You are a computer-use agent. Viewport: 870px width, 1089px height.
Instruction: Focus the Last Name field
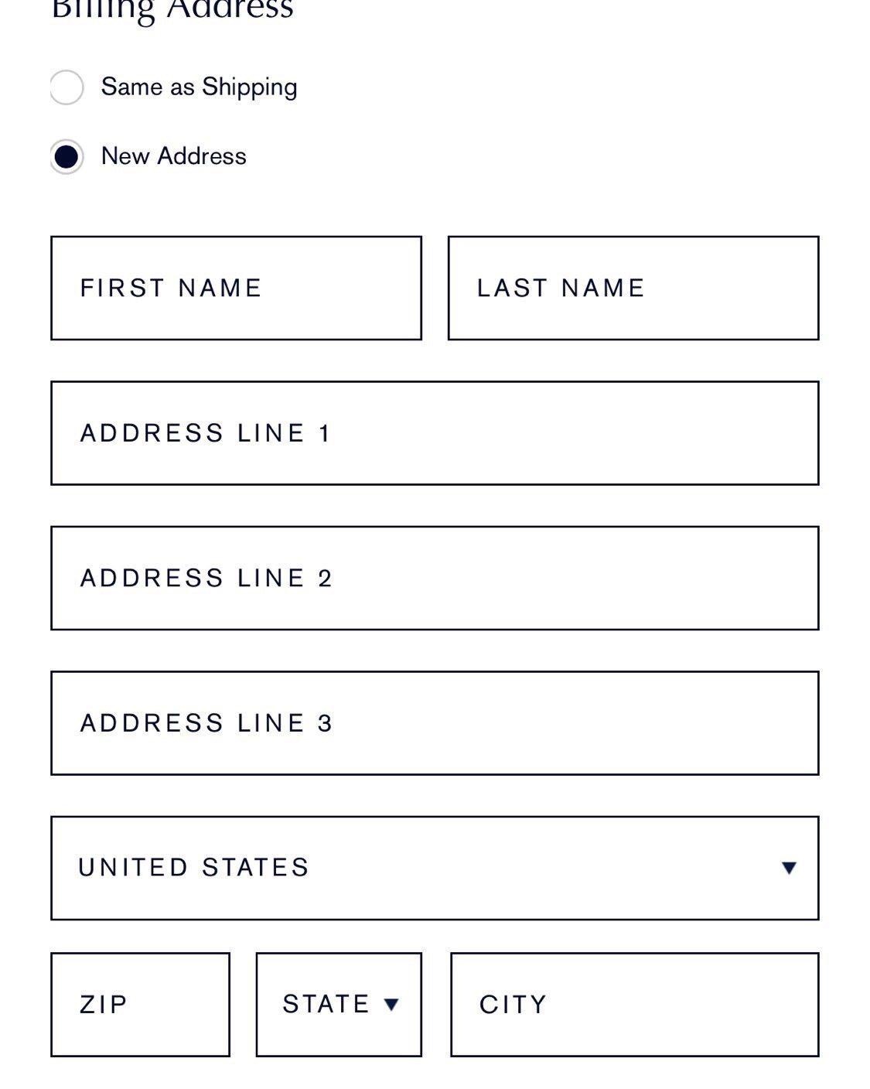click(633, 288)
